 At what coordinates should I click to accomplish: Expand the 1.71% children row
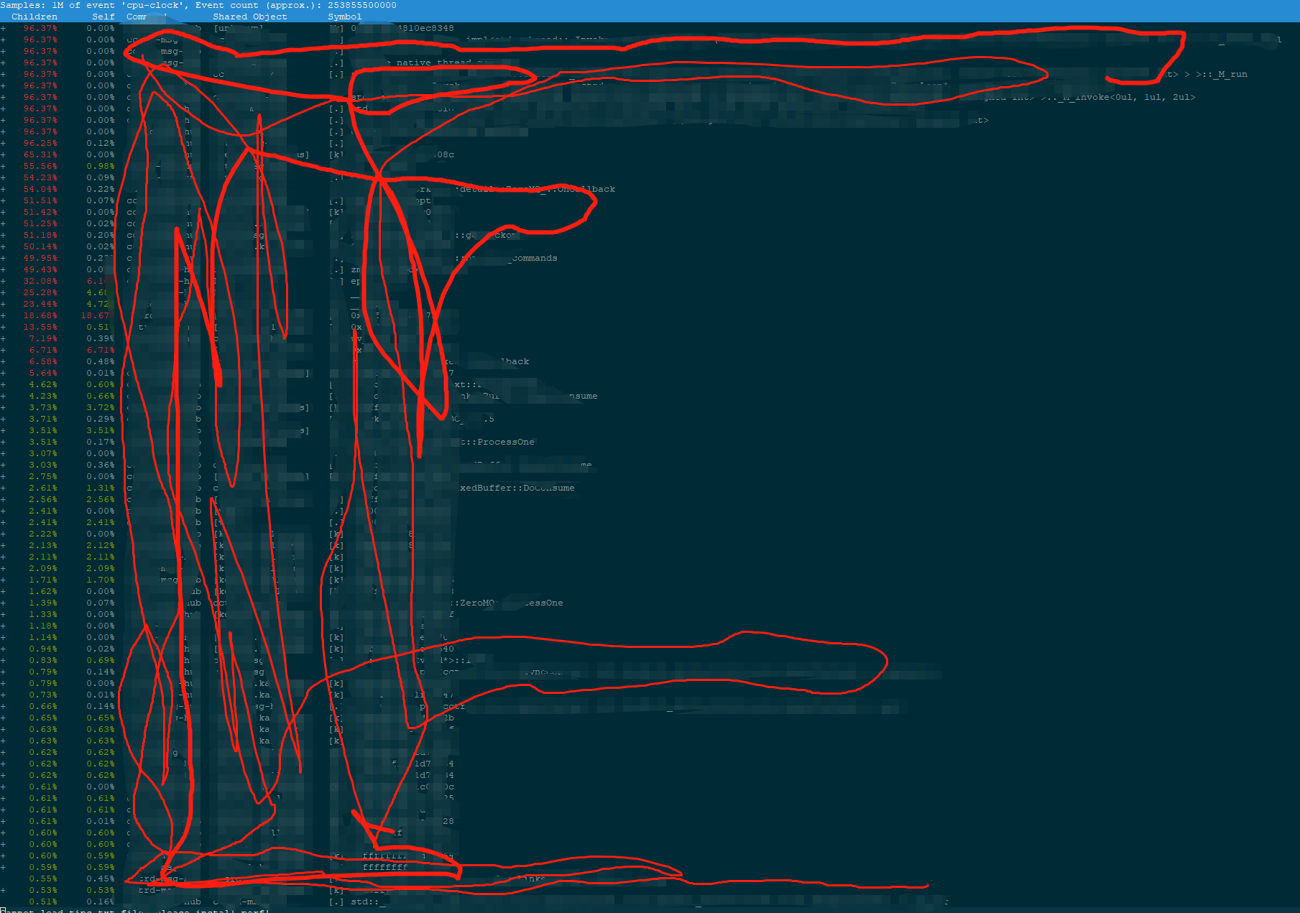pos(3,580)
